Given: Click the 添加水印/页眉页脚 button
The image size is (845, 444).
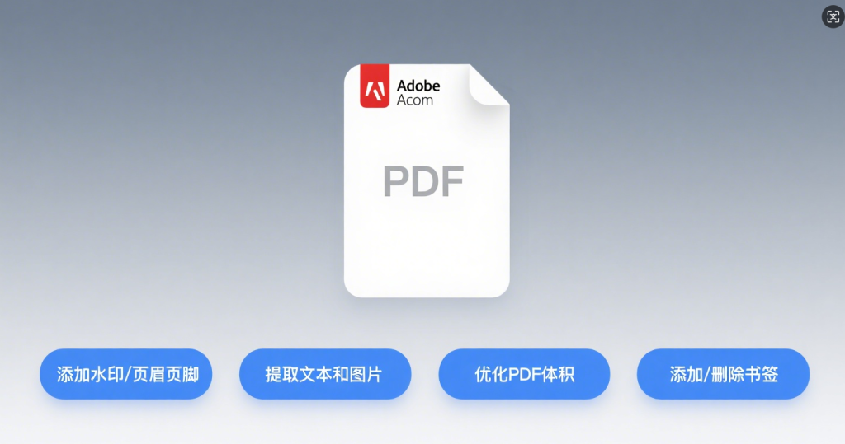Looking at the screenshot, I should tap(126, 374).
